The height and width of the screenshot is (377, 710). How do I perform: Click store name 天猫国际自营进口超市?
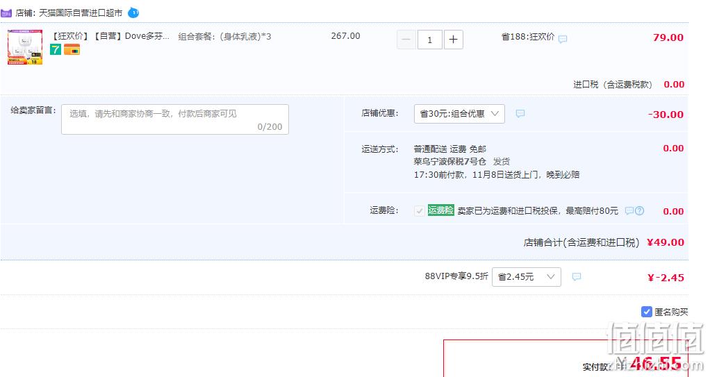81,13
